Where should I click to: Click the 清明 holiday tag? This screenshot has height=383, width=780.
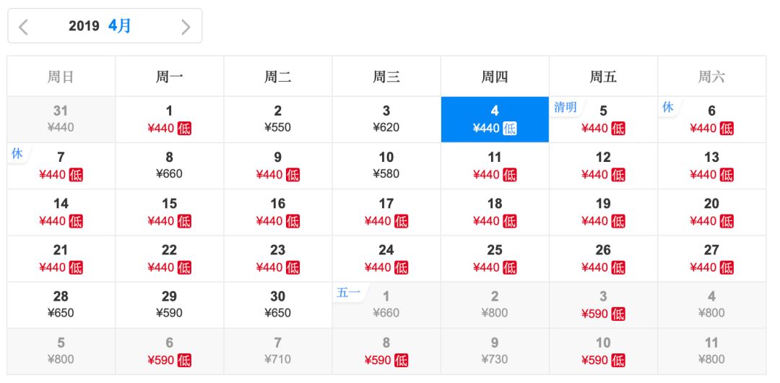pos(565,108)
